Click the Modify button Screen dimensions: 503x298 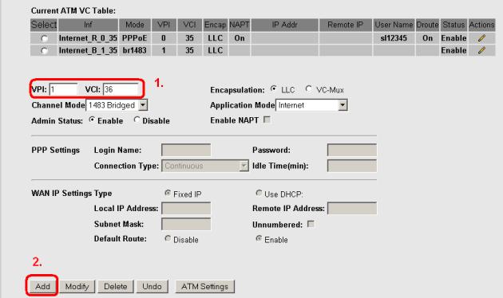point(77,286)
